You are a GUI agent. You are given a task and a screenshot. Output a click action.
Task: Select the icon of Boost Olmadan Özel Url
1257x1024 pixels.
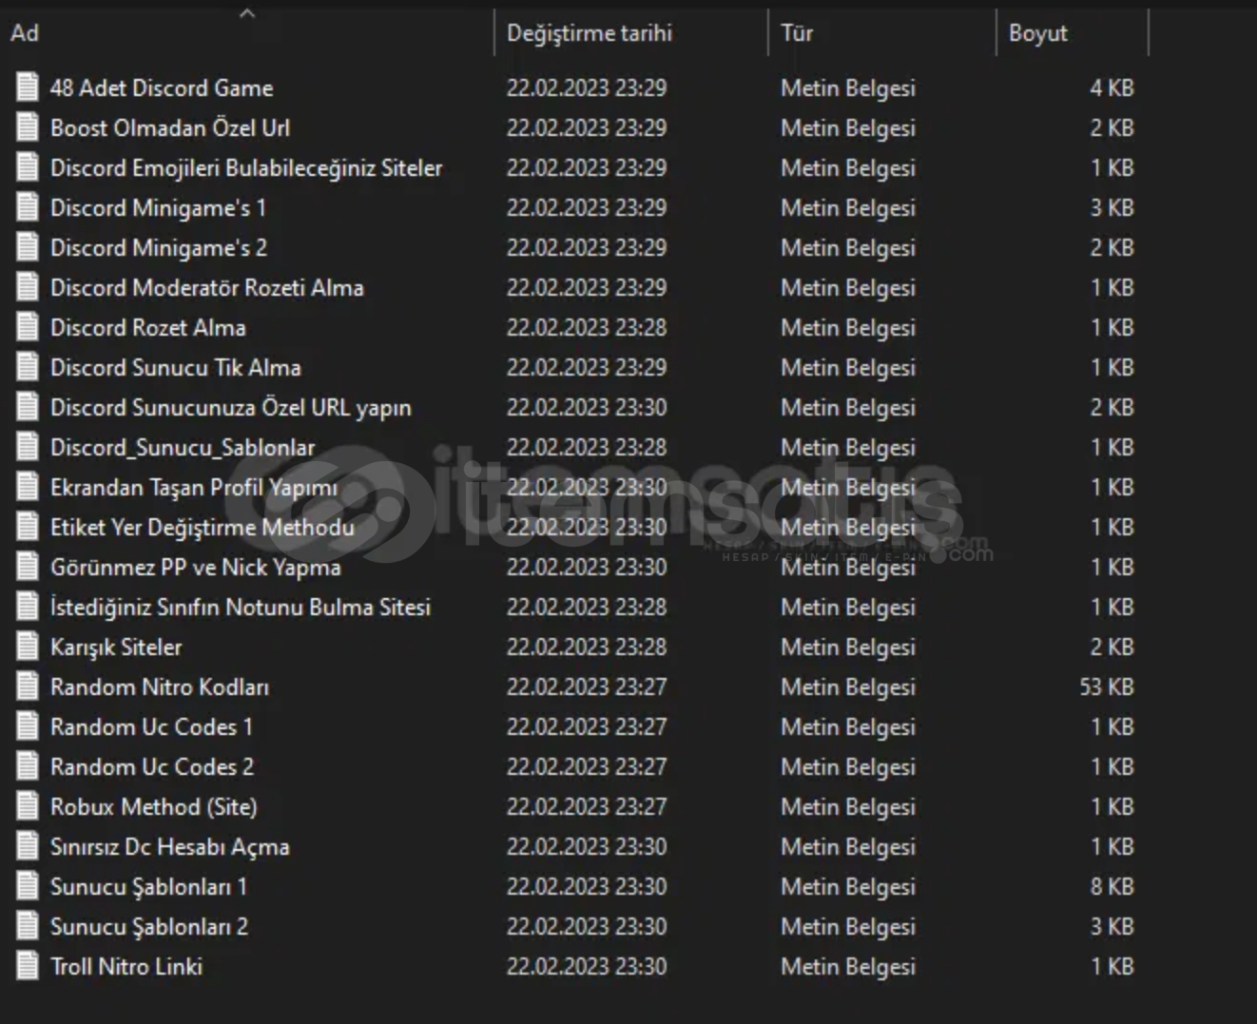[28, 127]
